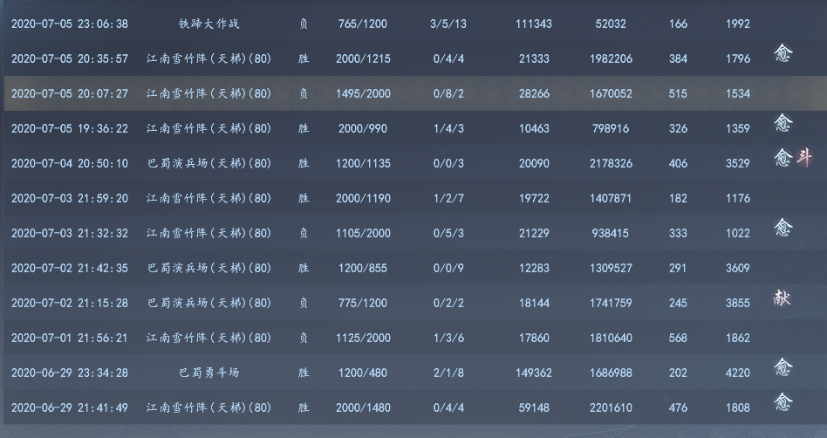Select timestamp 2020-07-02 21:42:35
The height and width of the screenshot is (438, 827).
click(70, 268)
